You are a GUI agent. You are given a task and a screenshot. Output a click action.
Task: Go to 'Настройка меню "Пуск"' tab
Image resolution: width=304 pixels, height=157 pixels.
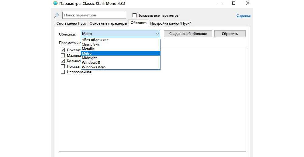(171, 23)
